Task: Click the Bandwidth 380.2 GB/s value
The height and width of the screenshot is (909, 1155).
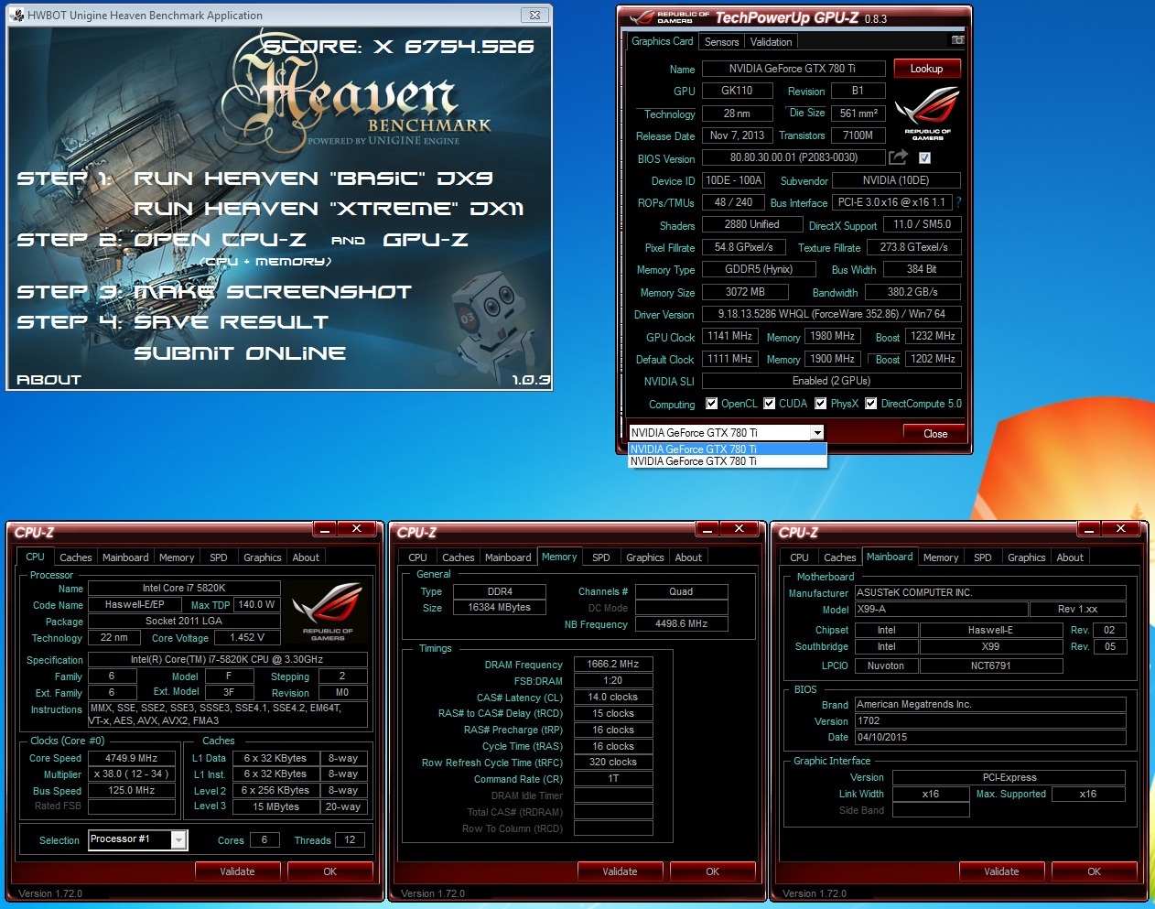Action: click(x=912, y=292)
